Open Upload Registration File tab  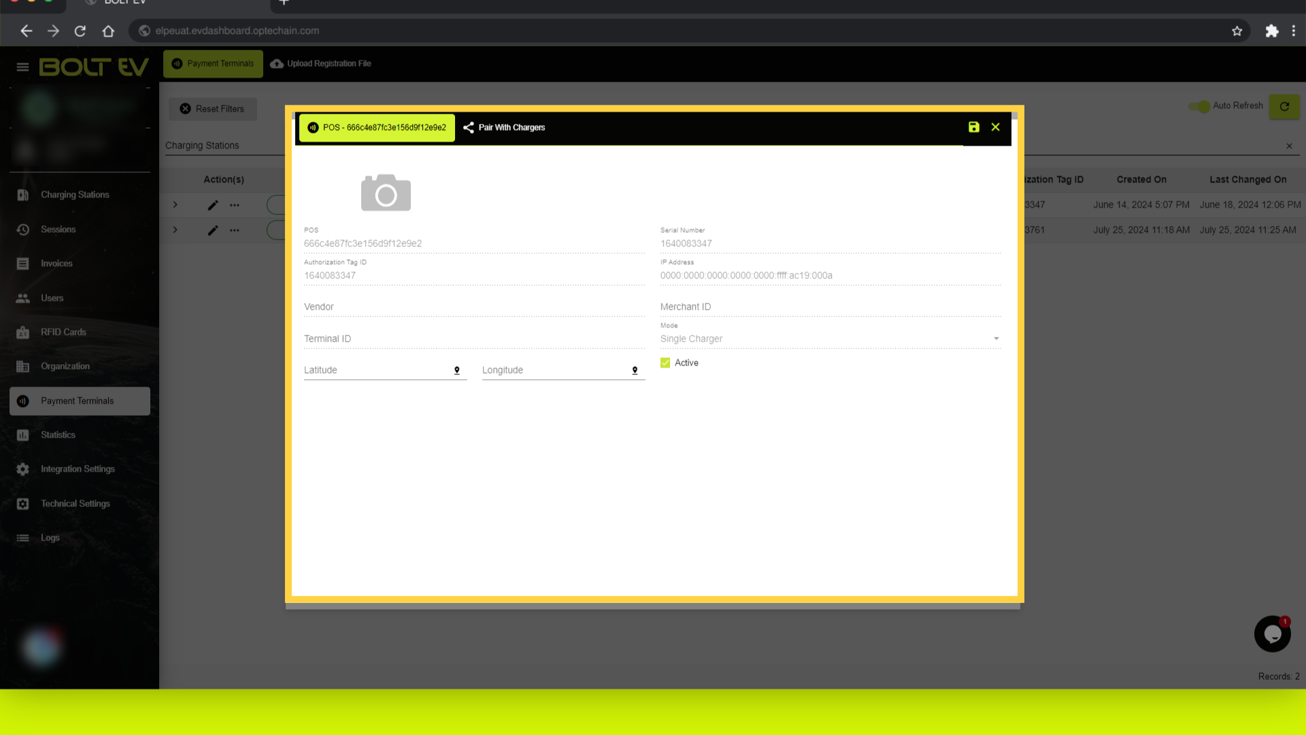(320, 64)
